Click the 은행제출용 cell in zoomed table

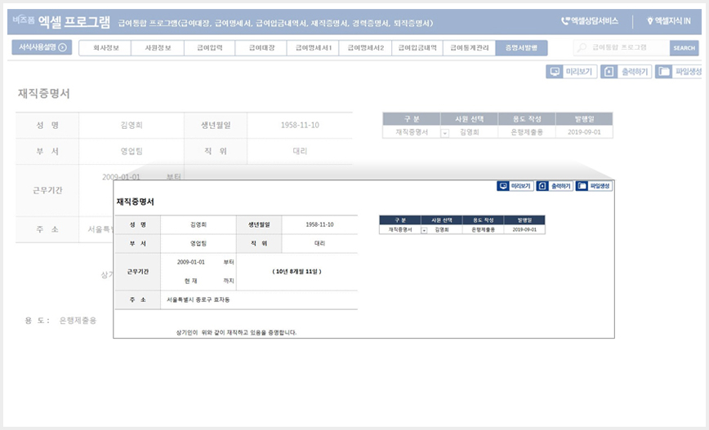(x=483, y=229)
